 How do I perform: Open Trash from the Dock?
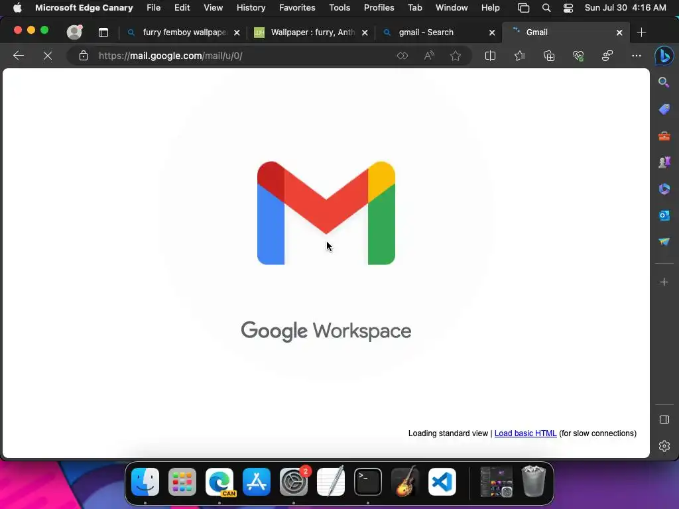[534, 482]
